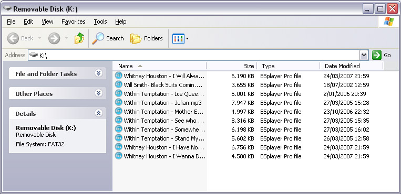Screen dimensions: 401x194
Task: Click the date 2/01/2006 20:39
Action: click(x=344, y=94)
